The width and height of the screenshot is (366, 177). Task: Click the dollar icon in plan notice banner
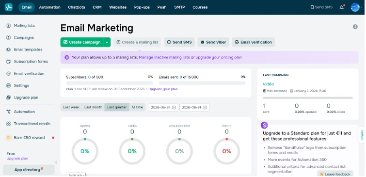[67, 57]
